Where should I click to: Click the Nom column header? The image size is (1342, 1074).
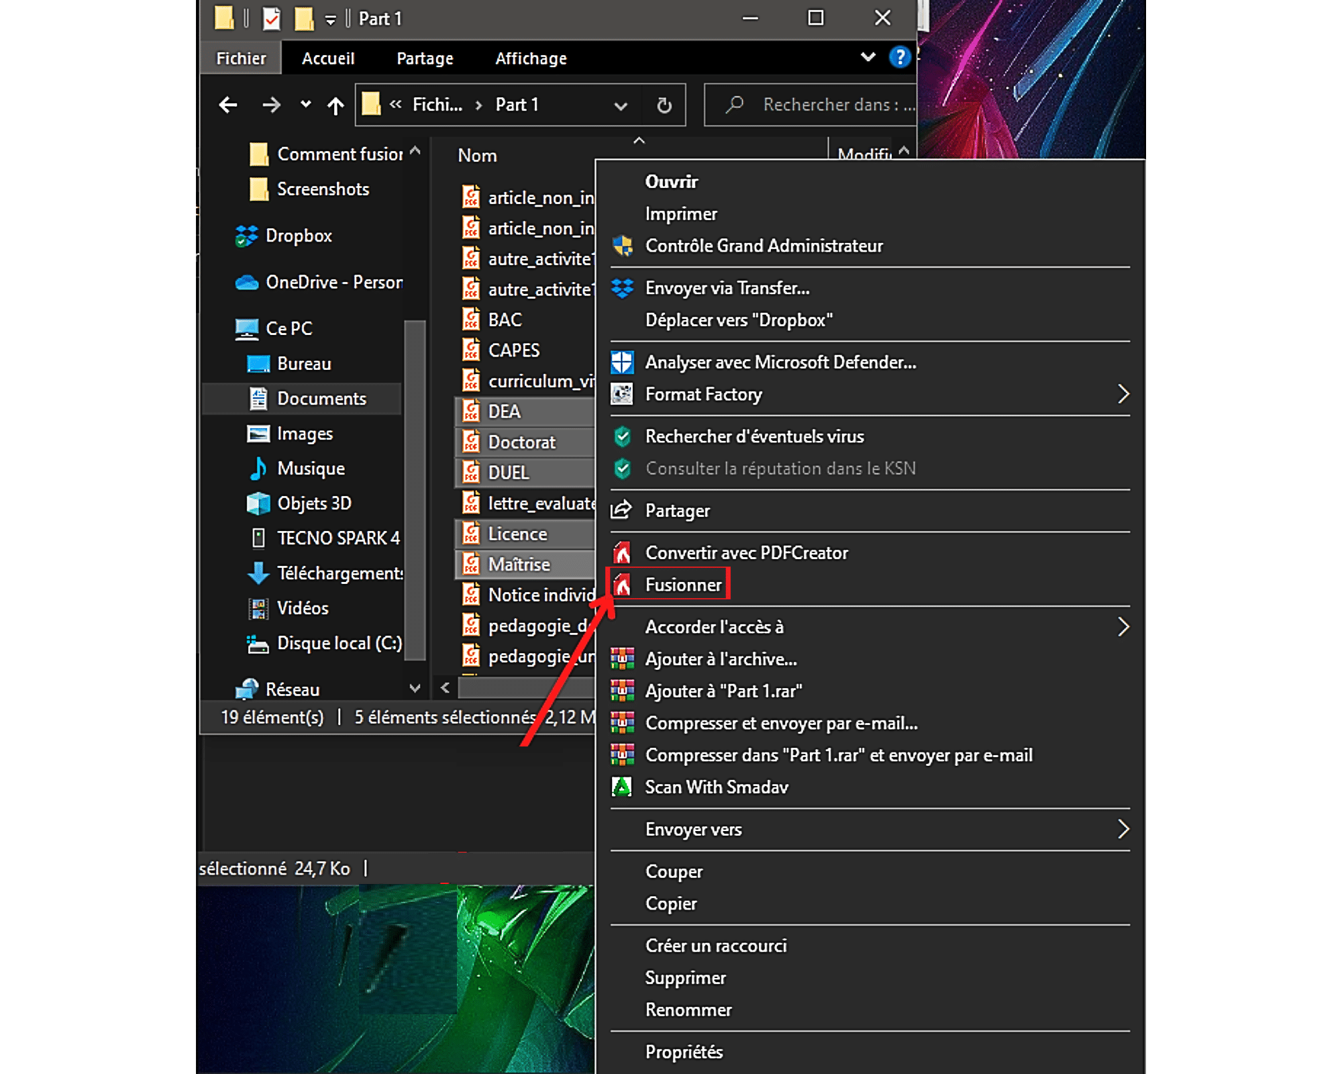[x=477, y=156]
